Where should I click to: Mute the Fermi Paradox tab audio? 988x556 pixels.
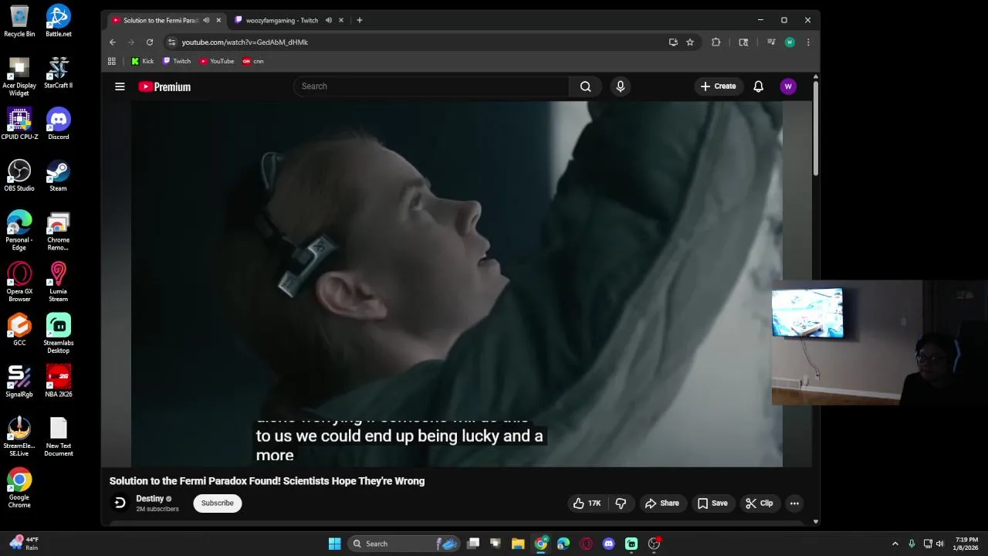coord(206,20)
